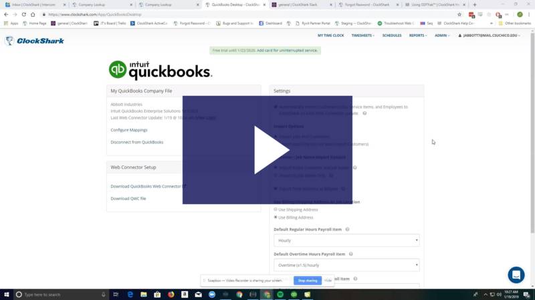This screenshot has height=300, width=535.
Task: Open the Mail app from the taskbar
Action: click(x=198, y=295)
